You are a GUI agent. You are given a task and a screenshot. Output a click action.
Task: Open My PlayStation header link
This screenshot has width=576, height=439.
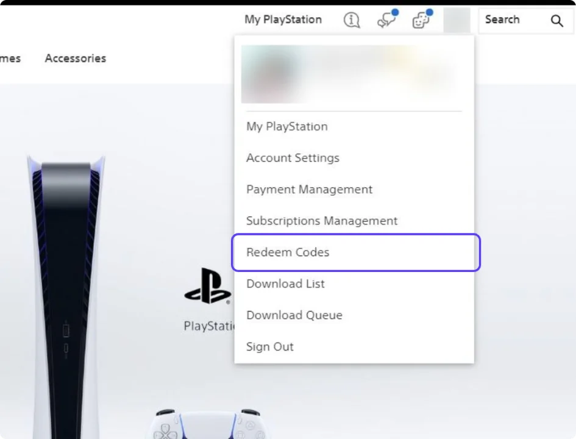(283, 20)
